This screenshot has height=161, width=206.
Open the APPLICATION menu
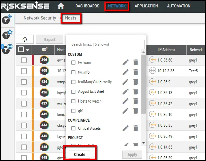point(146,6)
